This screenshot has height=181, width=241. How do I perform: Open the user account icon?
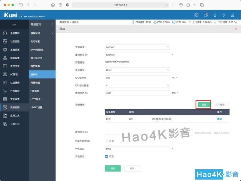tap(232, 15)
